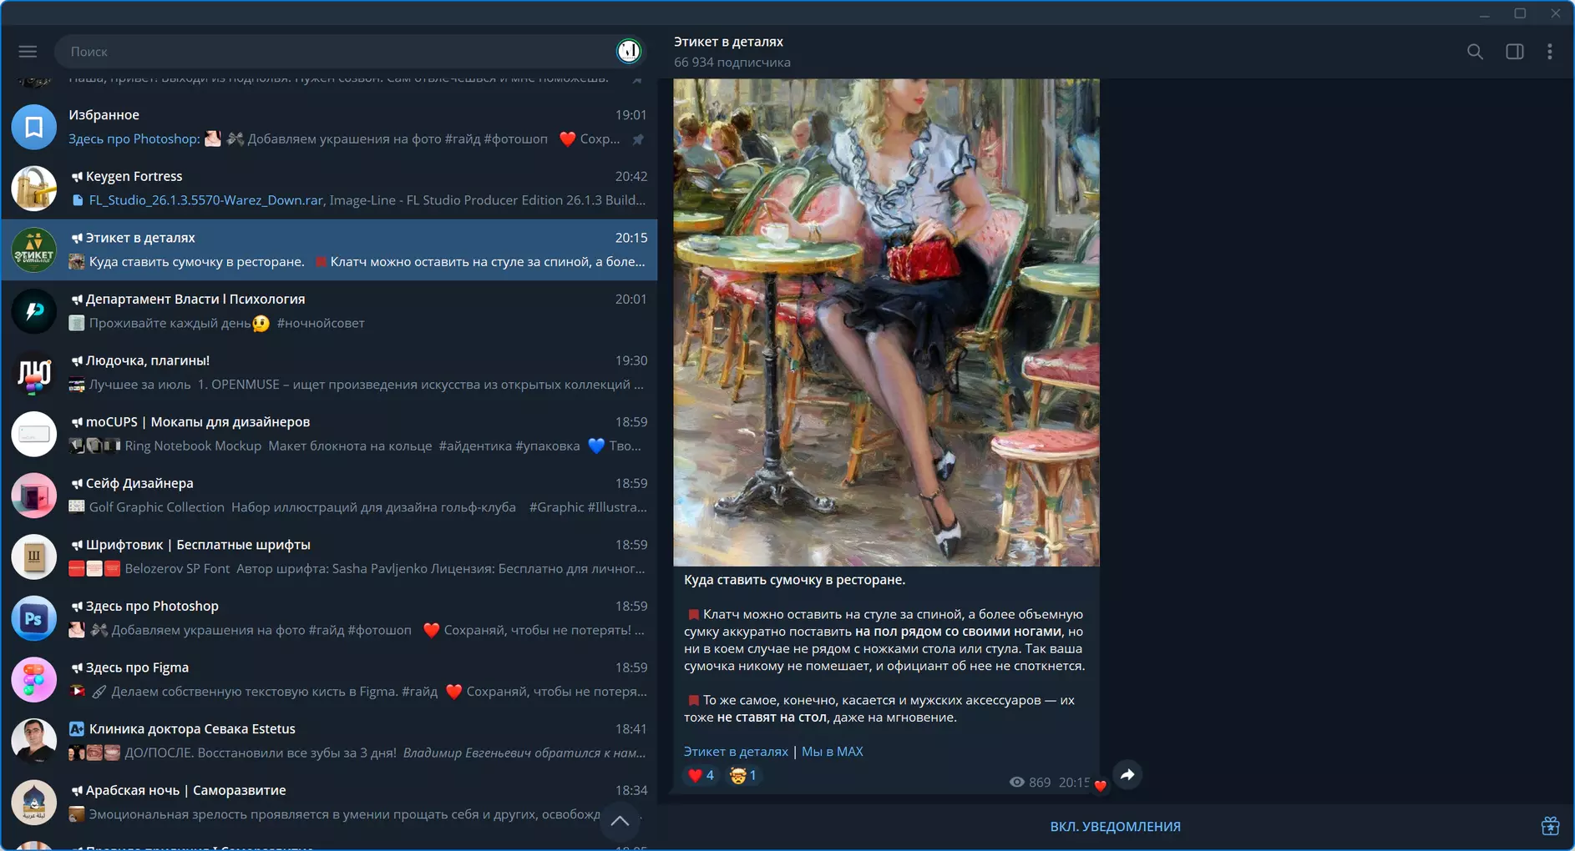Open the hamburger main menu
1575x851 pixels.
[28, 52]
